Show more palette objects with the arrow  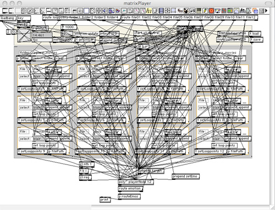coord(266,10)
